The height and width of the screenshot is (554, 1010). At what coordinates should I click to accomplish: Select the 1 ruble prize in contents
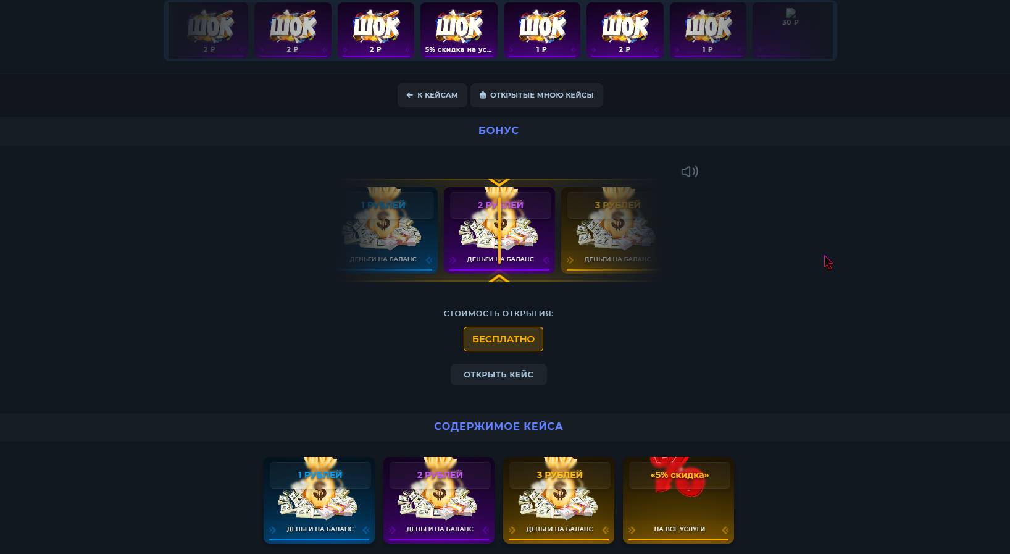pyautogui.click(x=319, y=500)
